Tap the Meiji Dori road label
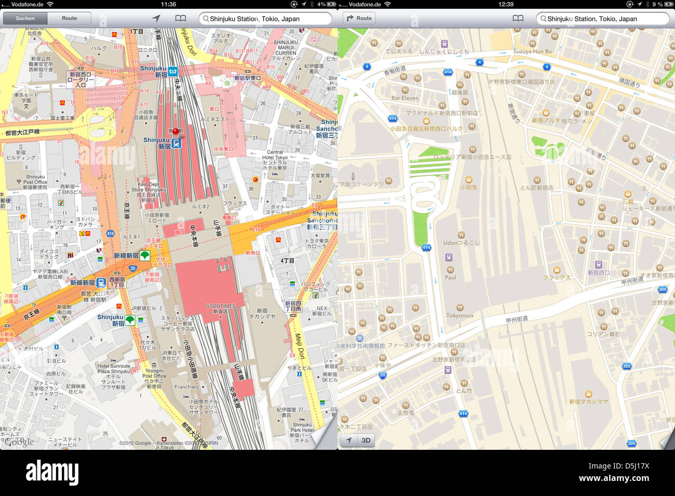The width and height of the screenshot is (675, 496). 299,346
